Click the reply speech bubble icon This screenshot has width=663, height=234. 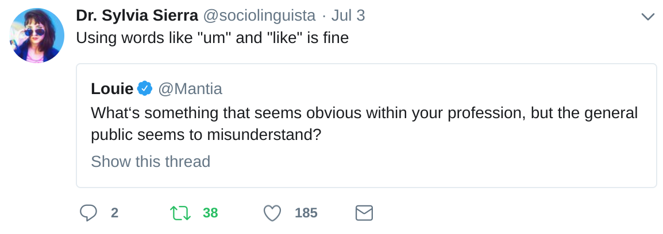click(88, 213)
